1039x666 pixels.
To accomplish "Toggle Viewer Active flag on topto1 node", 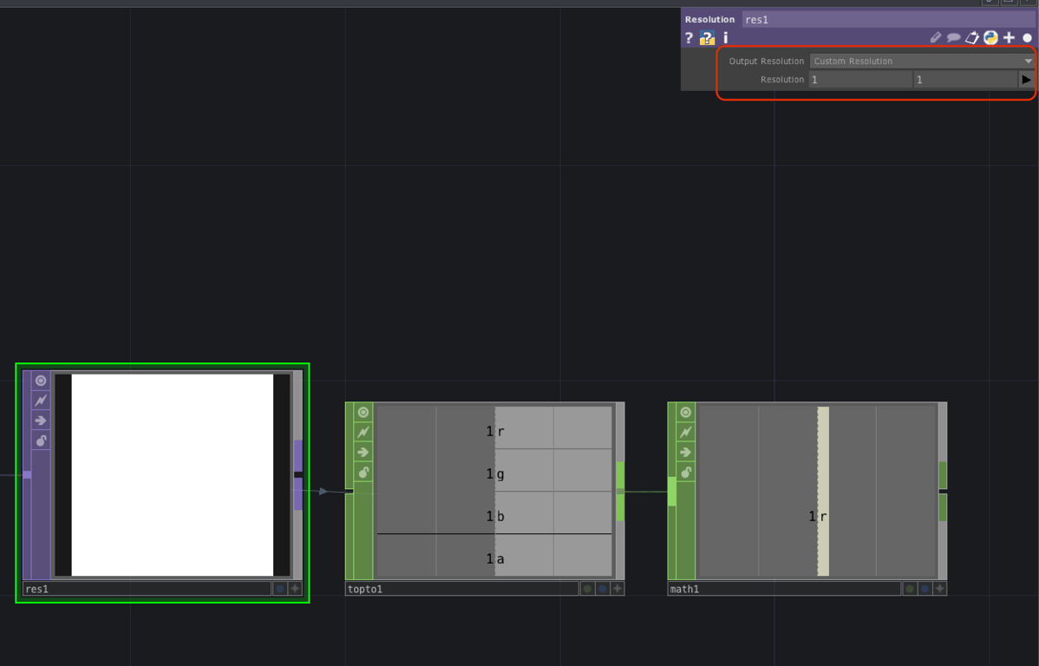I will coord(363,412).
